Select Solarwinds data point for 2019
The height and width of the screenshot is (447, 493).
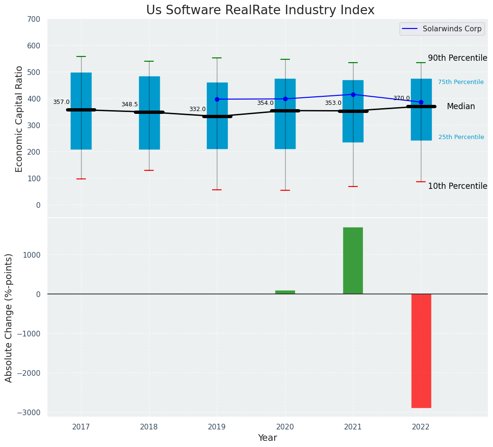click(217, 99)
